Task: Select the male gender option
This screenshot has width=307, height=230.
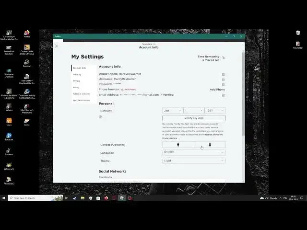Action: click(178, 145)
